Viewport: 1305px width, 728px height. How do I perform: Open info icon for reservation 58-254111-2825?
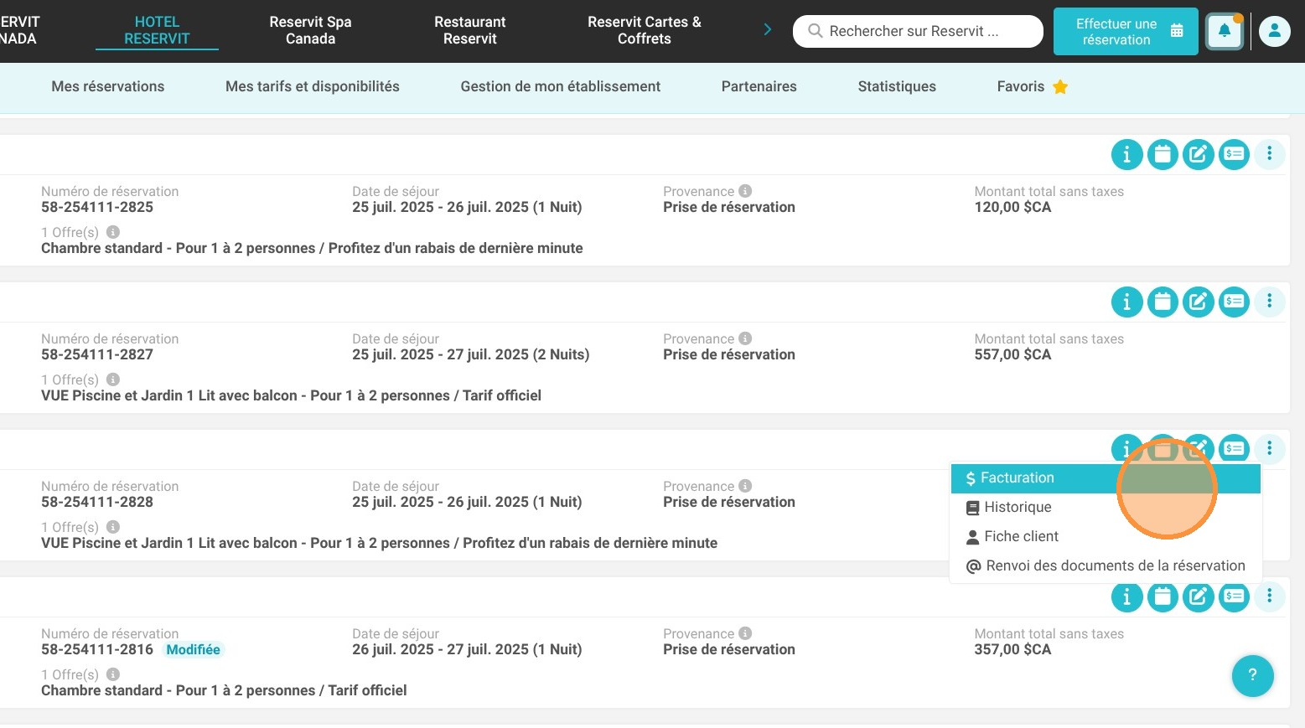point(1126,154)
